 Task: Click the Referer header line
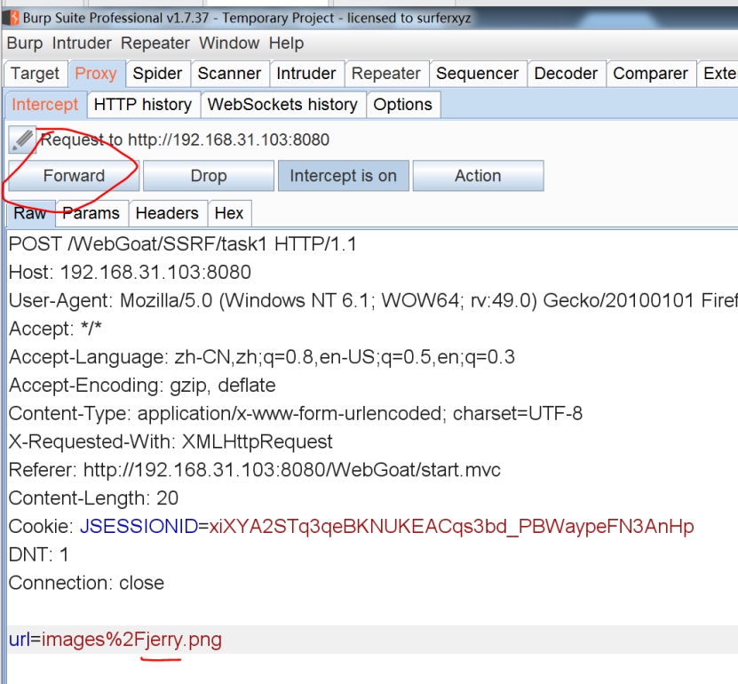click(255, 470)
